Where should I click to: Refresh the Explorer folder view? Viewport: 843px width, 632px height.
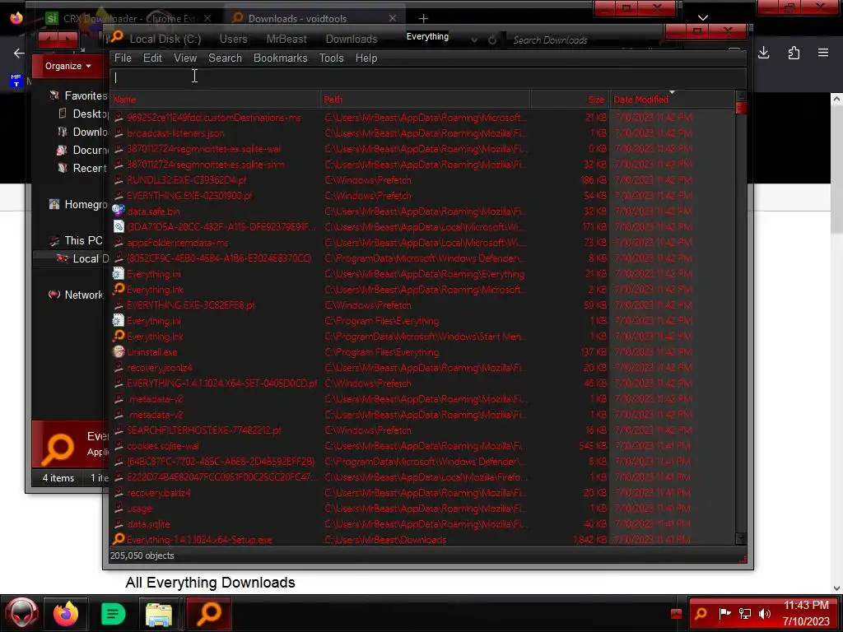click(492, 40)
